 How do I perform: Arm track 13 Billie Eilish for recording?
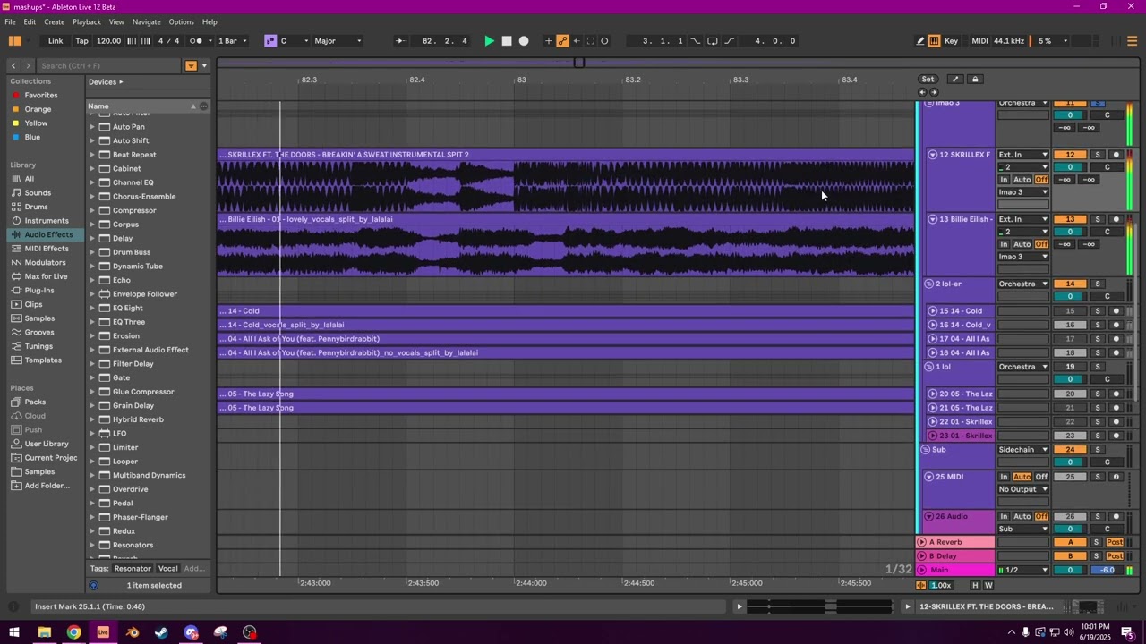(1116, 219)
